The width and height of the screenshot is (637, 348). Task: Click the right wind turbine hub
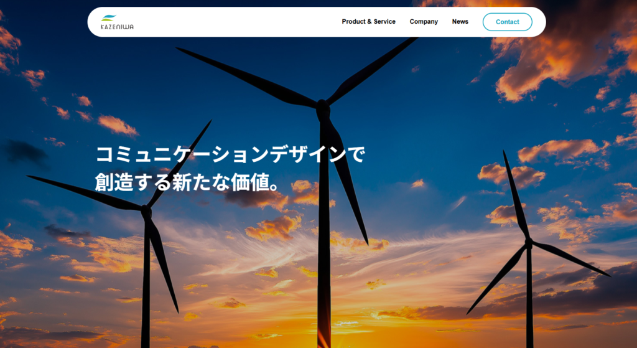tap(528, 242)
